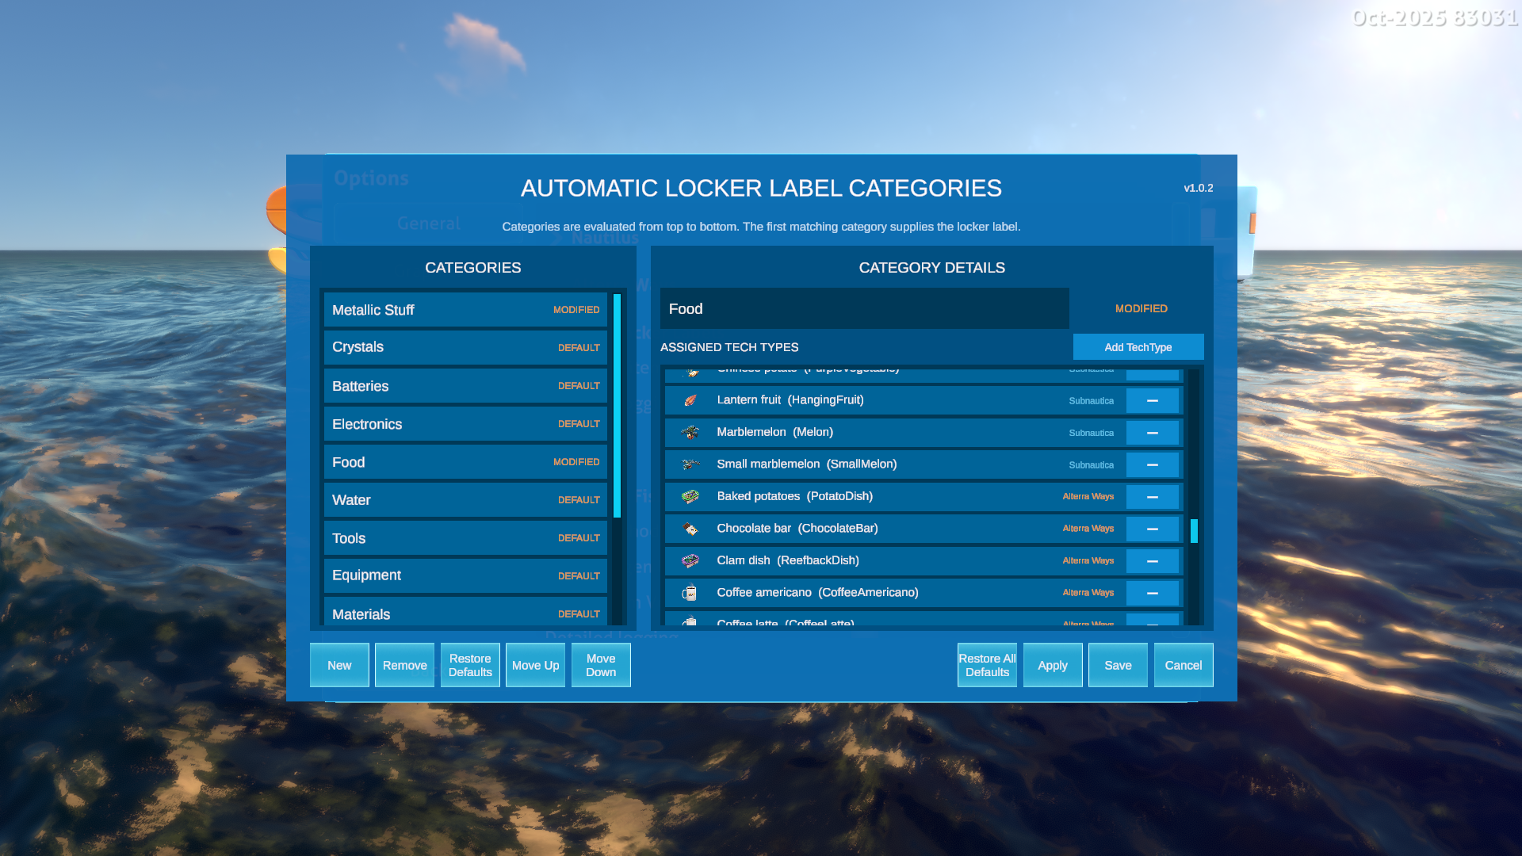The image size is (1522, 856).
Task: Create a New category
Action: [339, 665]
